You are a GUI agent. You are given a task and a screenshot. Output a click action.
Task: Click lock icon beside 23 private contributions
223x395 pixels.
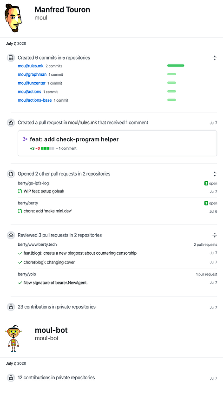11,307
